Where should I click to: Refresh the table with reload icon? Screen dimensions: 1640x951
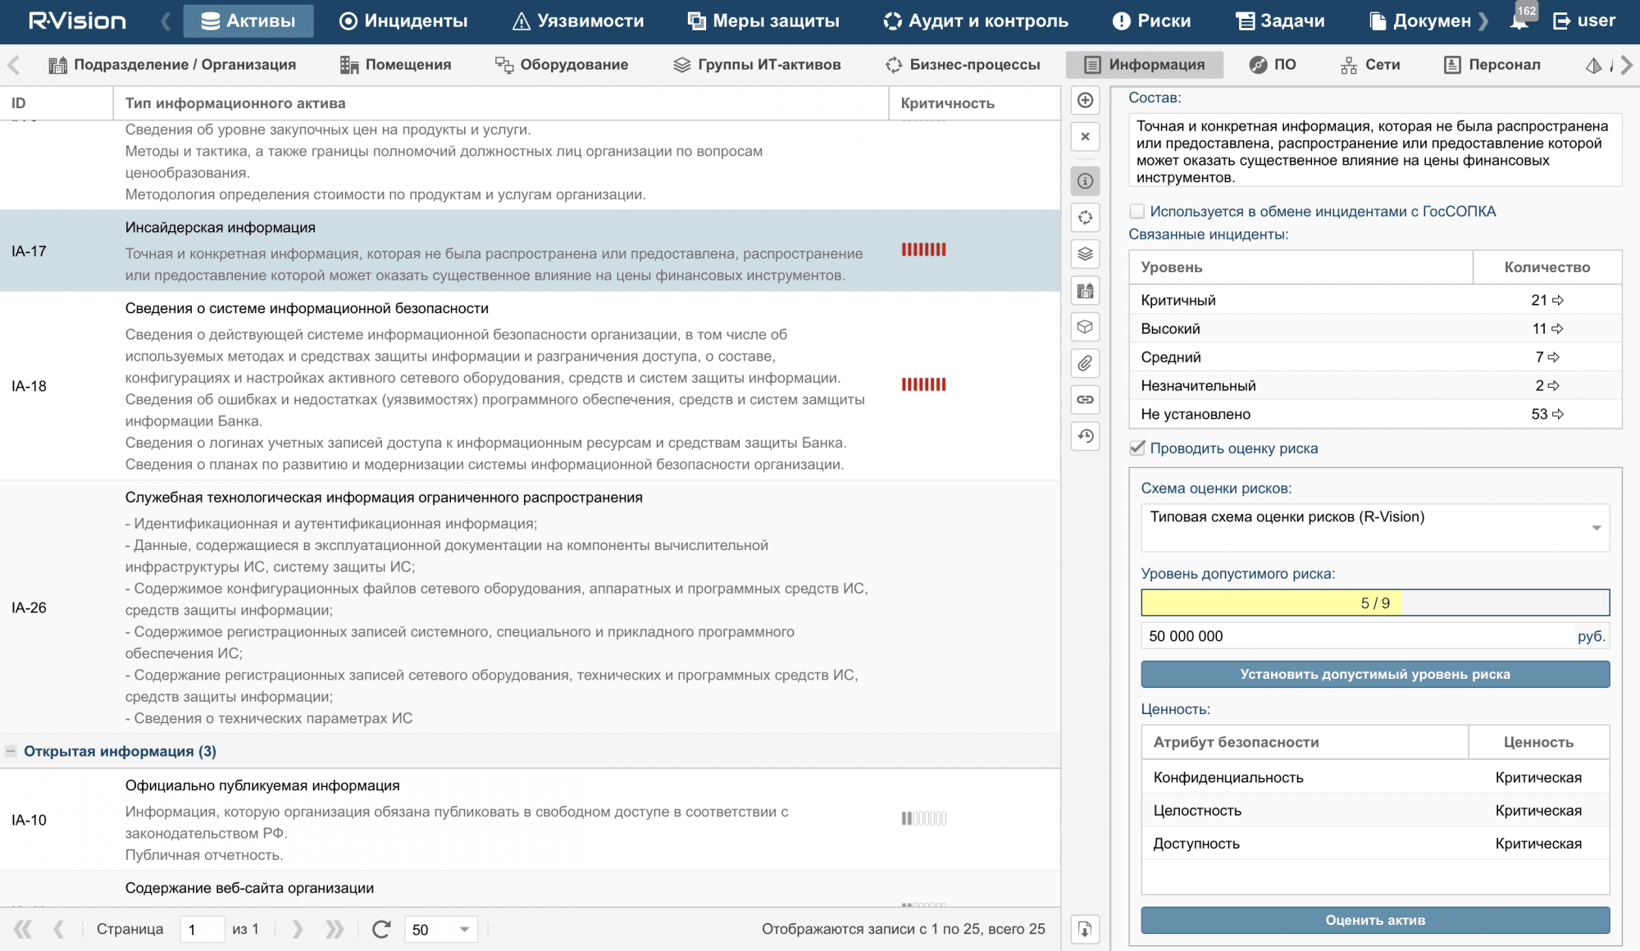pyautogui.click(x=381, y=929)
